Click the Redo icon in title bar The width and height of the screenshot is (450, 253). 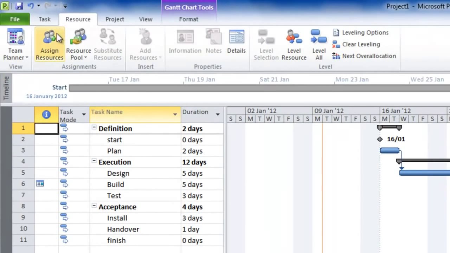click(48, 6)
